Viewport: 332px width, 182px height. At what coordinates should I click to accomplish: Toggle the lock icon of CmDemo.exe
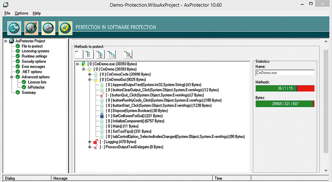(83, 63)
